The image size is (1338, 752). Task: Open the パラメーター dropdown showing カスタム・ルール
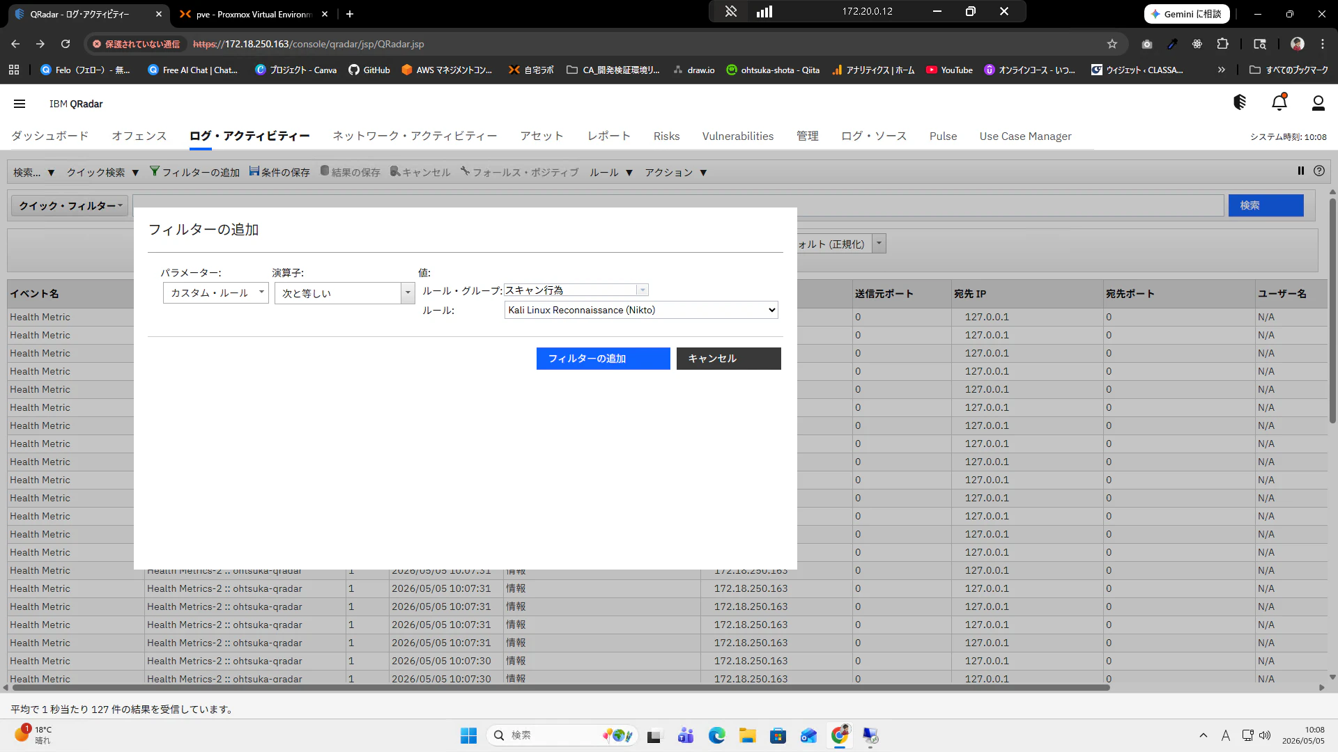coord(215,293)
